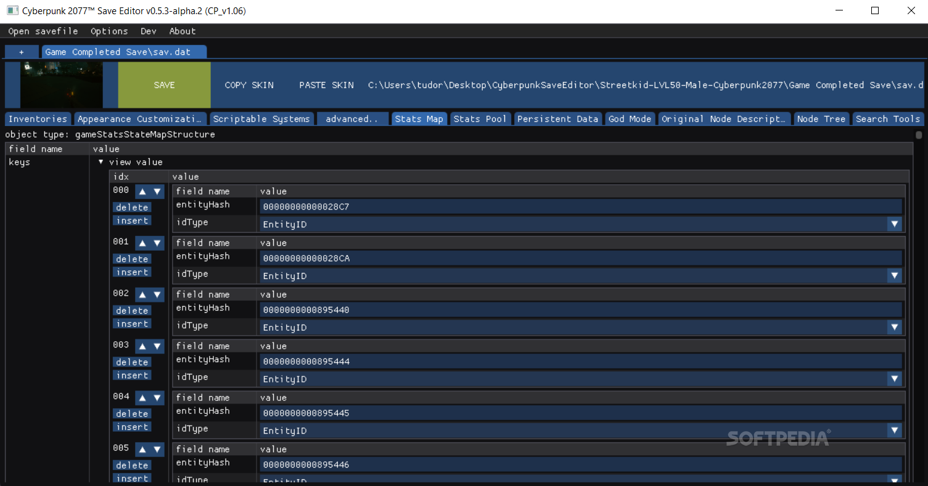Viewport: 928px width, 486px height.
Task: Open idType dropdown for row 003
Action: [x=895, y=379]
